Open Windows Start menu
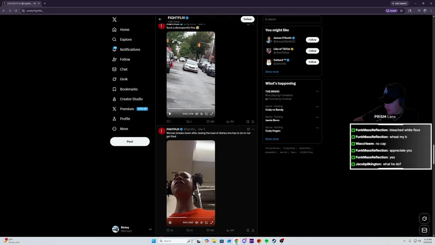Viewport: 435px width, 245px height. (x=154, y=241)
